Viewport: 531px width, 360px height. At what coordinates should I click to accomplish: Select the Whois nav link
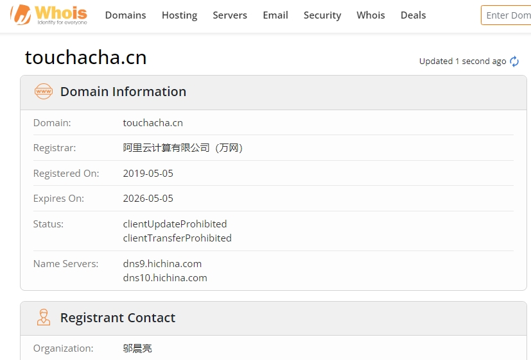pos(370,15)
